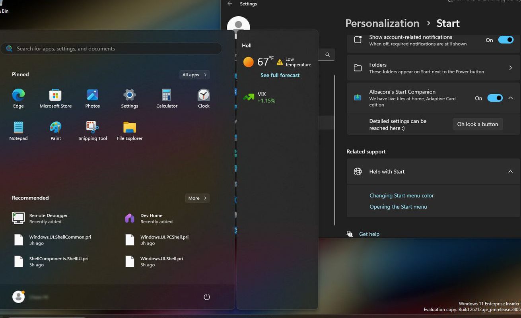
Task: Click the Get help link
Action: coord(369,234)
